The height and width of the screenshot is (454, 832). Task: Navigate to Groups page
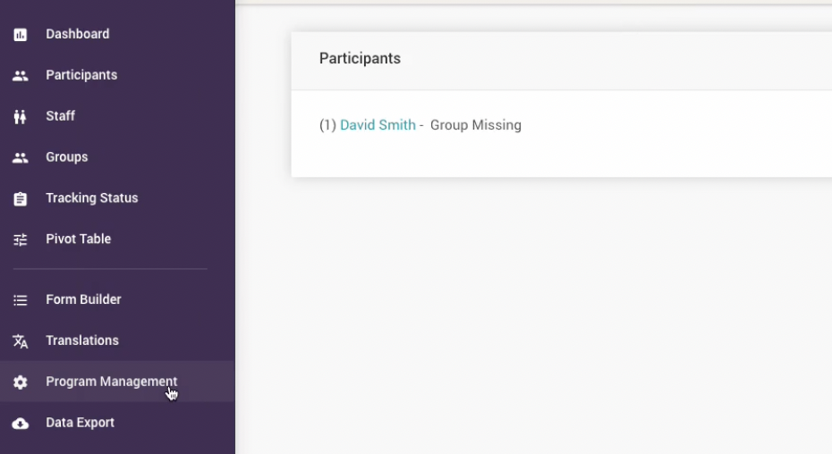click(67, 157)
